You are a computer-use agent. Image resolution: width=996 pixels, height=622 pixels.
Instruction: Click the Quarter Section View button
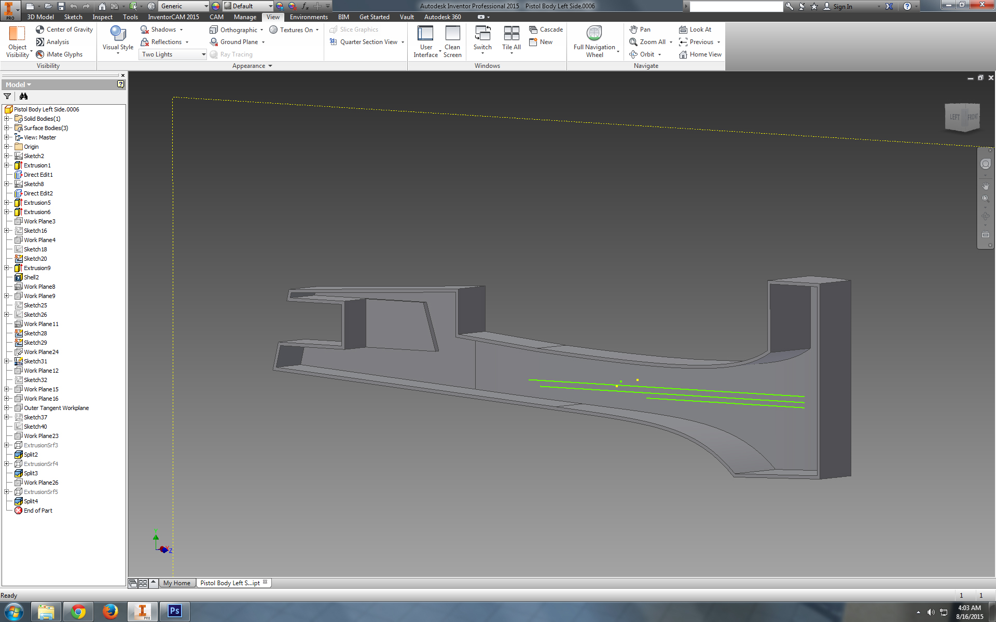tap(366, 42)
